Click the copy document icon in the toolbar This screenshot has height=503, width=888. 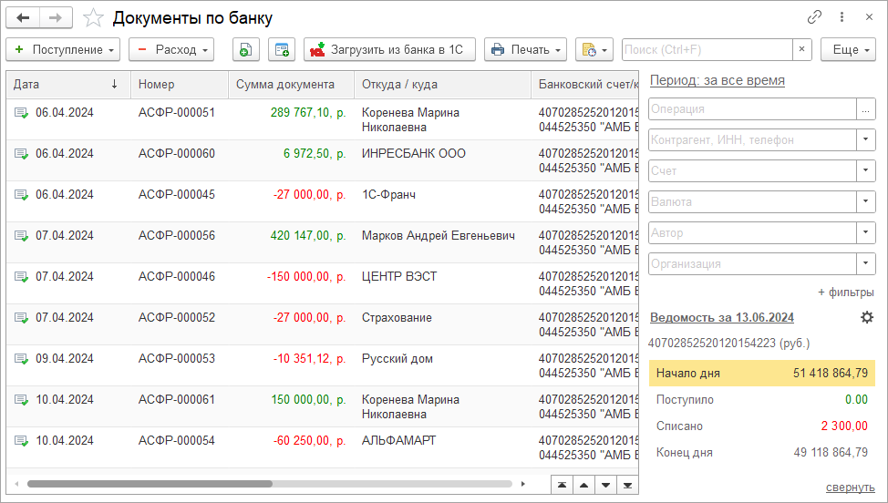click(245, 50)
